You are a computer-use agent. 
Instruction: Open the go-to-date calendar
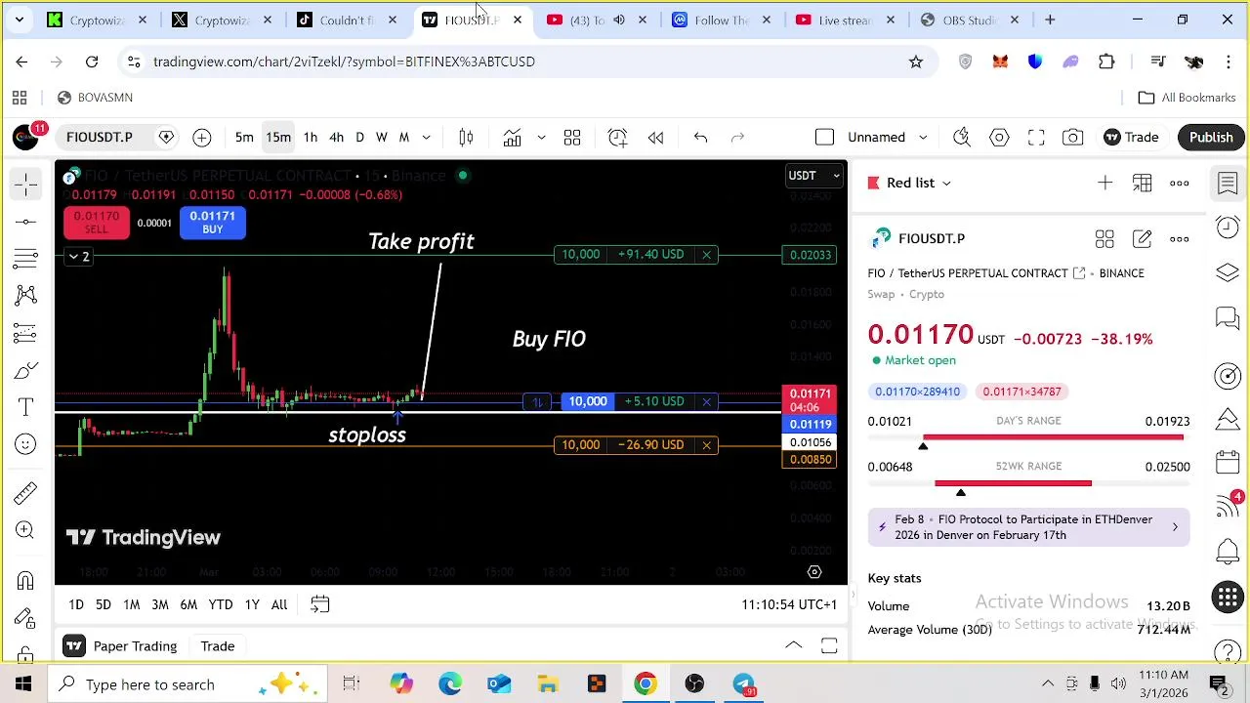point(319,605)
